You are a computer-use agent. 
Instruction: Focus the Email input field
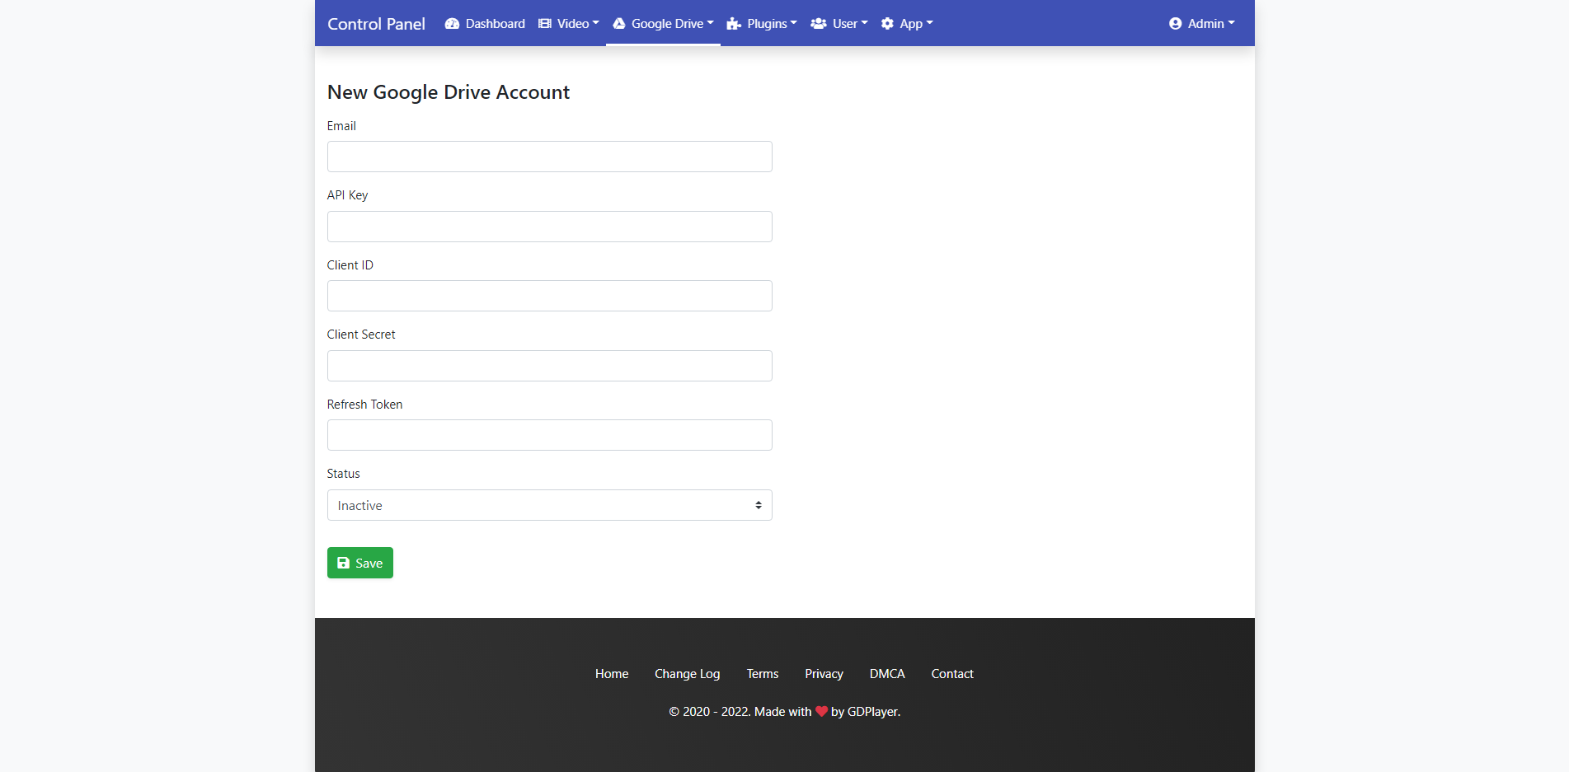coord(550,157)
